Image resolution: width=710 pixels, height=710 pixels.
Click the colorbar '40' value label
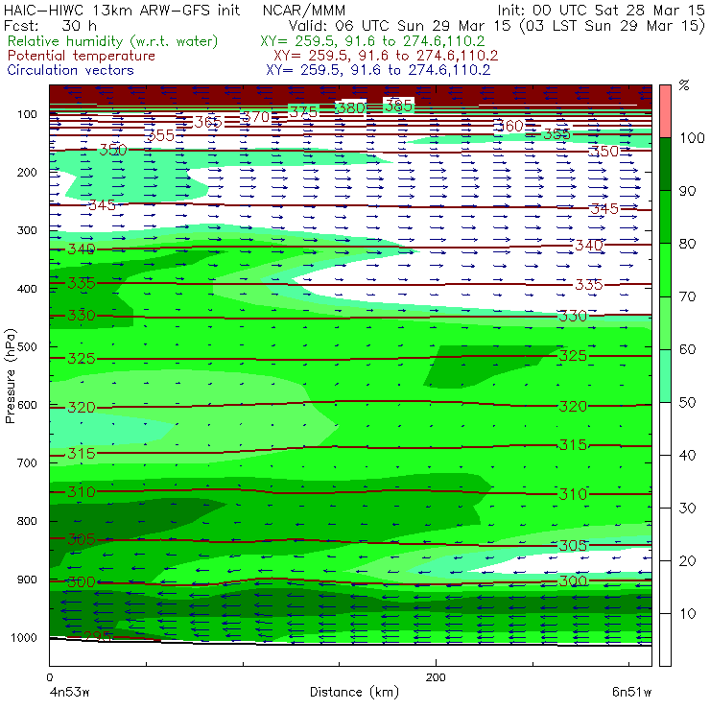(x=687, y=455)
